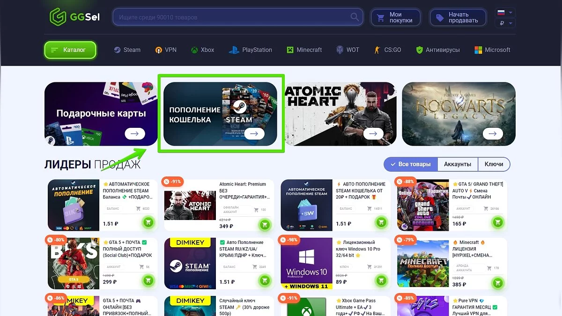Click Начать продавать button

[x=458, y=18]
